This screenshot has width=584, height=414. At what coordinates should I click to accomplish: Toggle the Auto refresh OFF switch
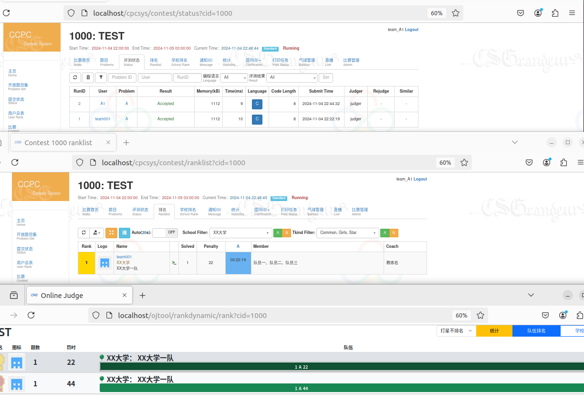(x=165, y=233)
